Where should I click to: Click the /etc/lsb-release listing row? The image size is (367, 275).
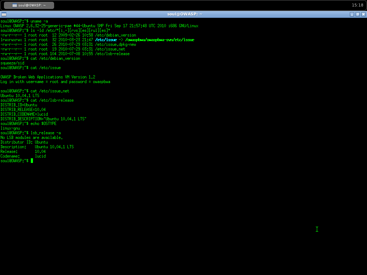click(x=65, y=54)
